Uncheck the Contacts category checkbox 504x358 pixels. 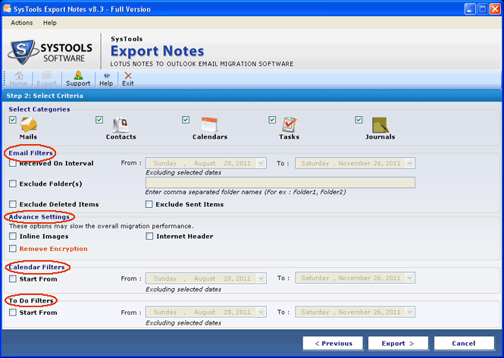pyautogui.click(x=99, y=120)
